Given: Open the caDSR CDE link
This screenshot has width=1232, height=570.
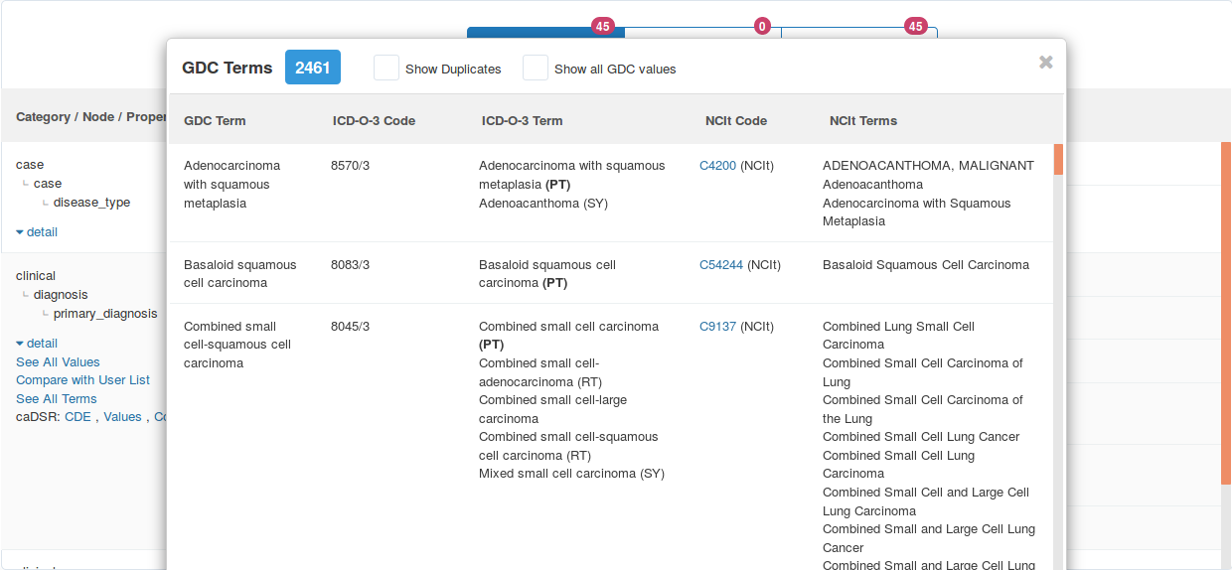Looking at the screenshot, I should click(77, 417).
